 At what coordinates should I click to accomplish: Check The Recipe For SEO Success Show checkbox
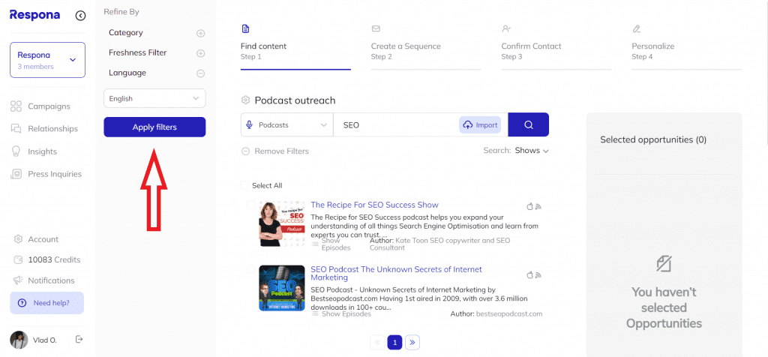coord(250,205)
